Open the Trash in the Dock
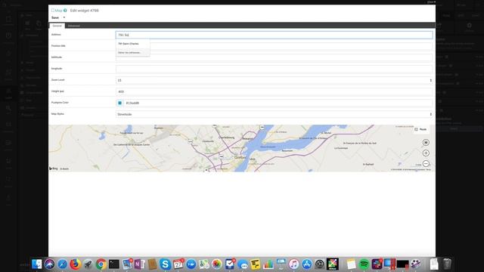 tap(447, 264)
